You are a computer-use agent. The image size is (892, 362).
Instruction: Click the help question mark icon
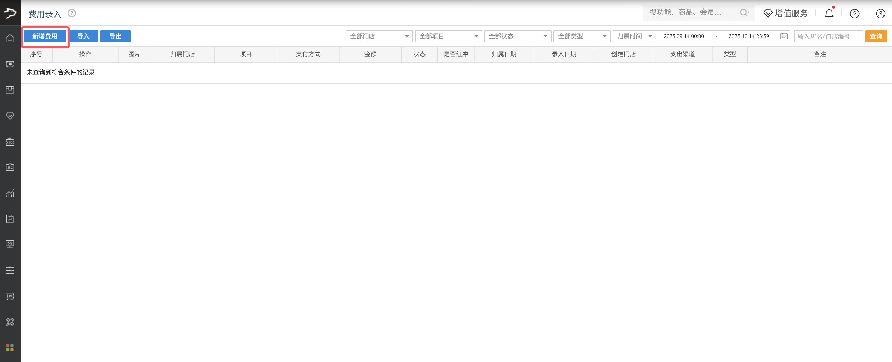(x=854, y=14)
